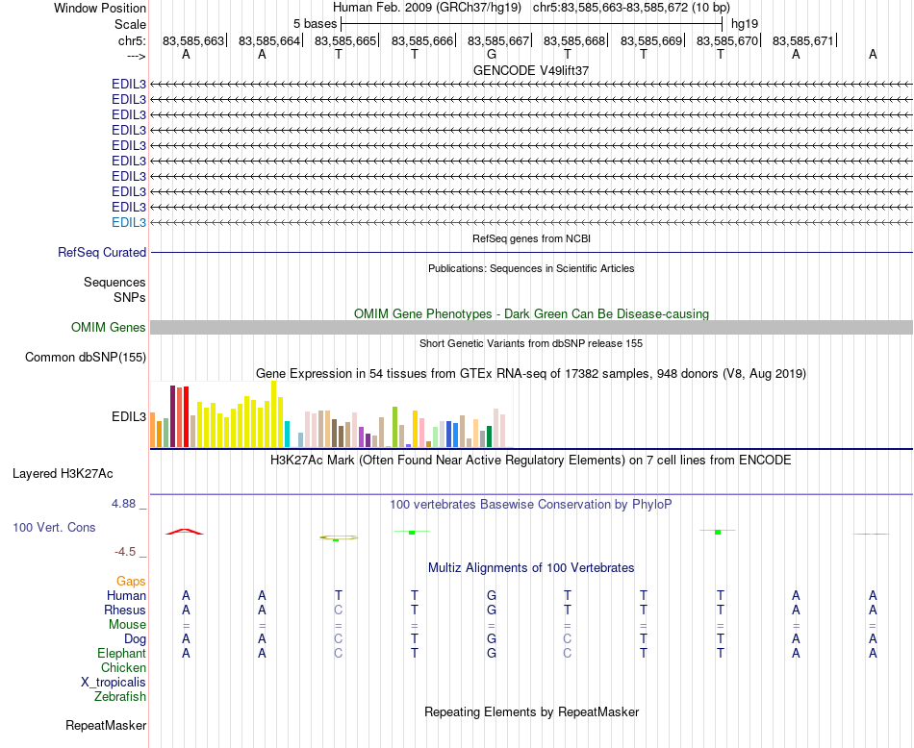Click the Sequences track label
The height and width of the screenshot is (748, 914).
tap(114, 282)
